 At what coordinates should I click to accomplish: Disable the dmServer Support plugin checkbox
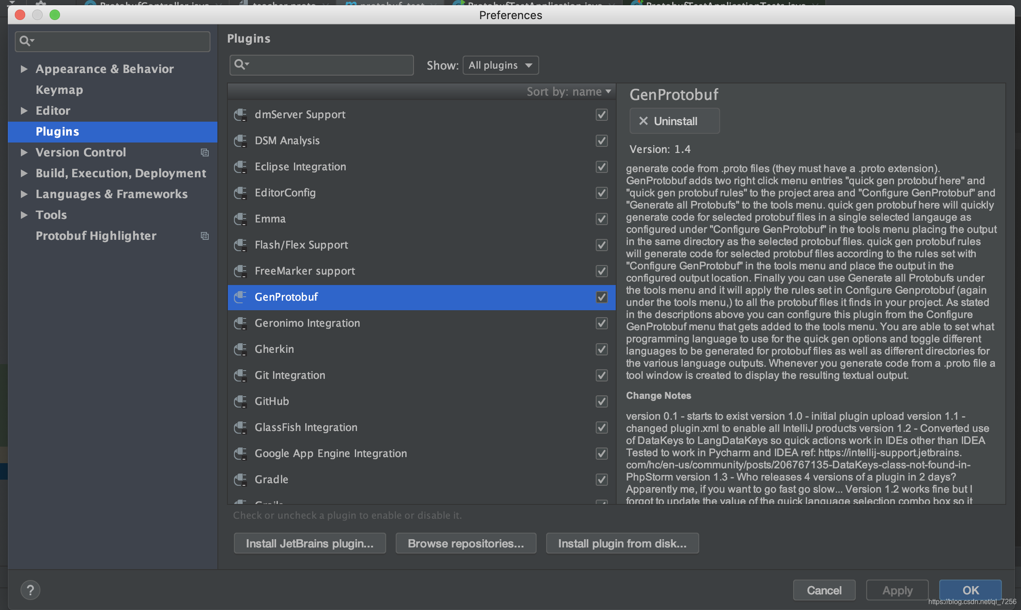(x=602, y=115)
